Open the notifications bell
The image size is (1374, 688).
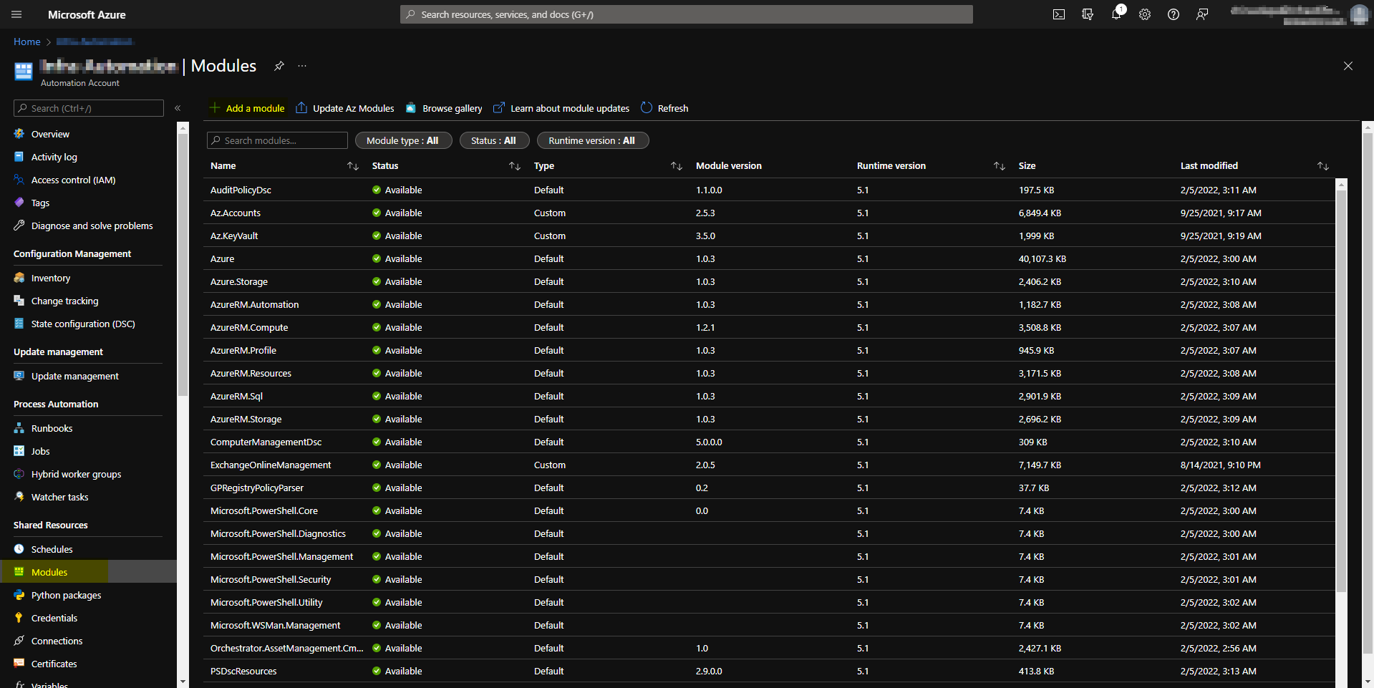[1116, 14]
